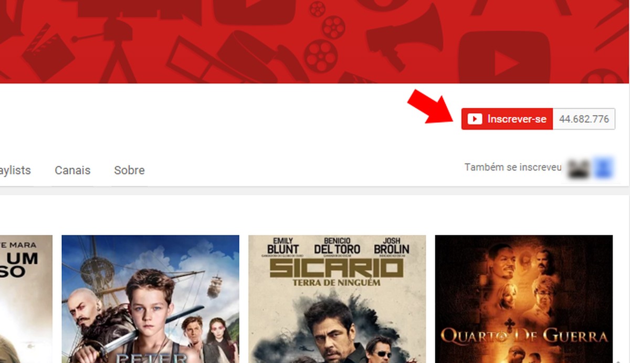Click the first blurred subscriber avatar
This screenshot has width=630, height=363.
click(579, 168)
